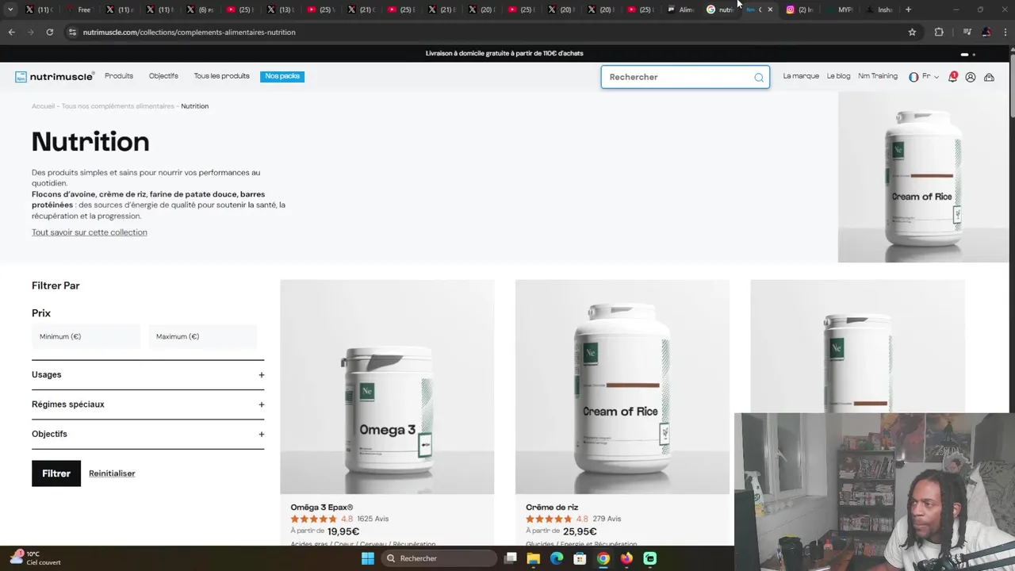Screen dimensions: 1015x571
Task: Click the magnifier icon in site search
Action: [759, 77]
